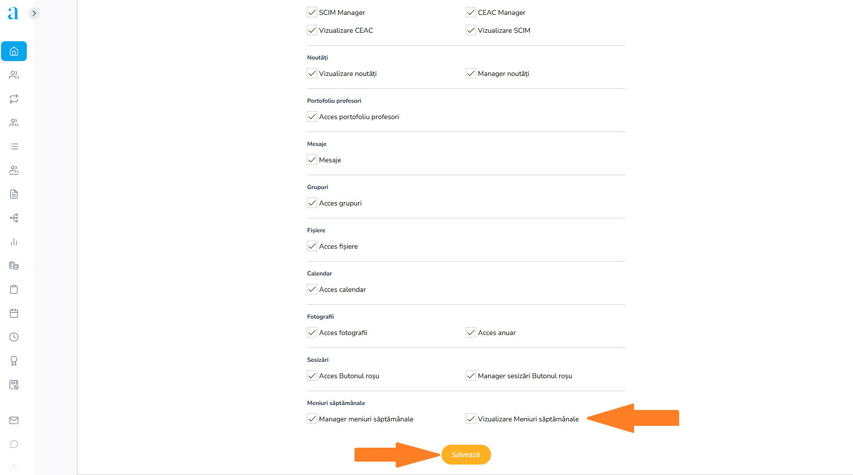Viewport: 853px width, 475px height.
Task: Toggle the Acces portofoliu profesori checkbox
Action: click(312, 117)
